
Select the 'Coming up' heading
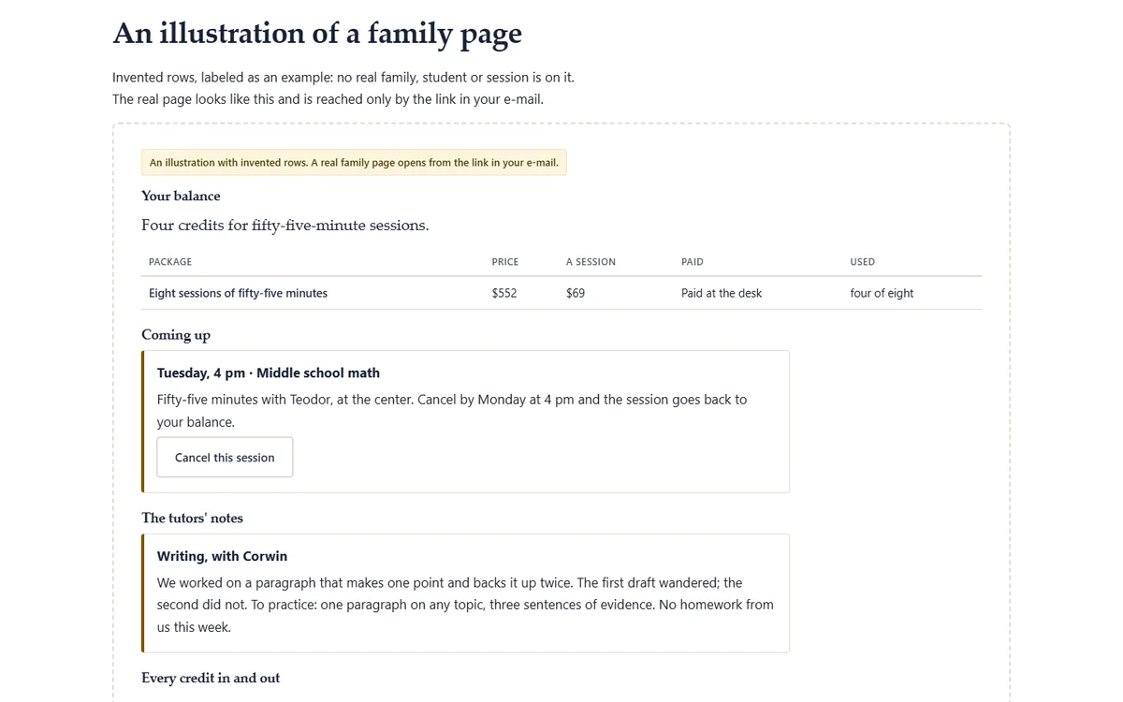(176, 335)
